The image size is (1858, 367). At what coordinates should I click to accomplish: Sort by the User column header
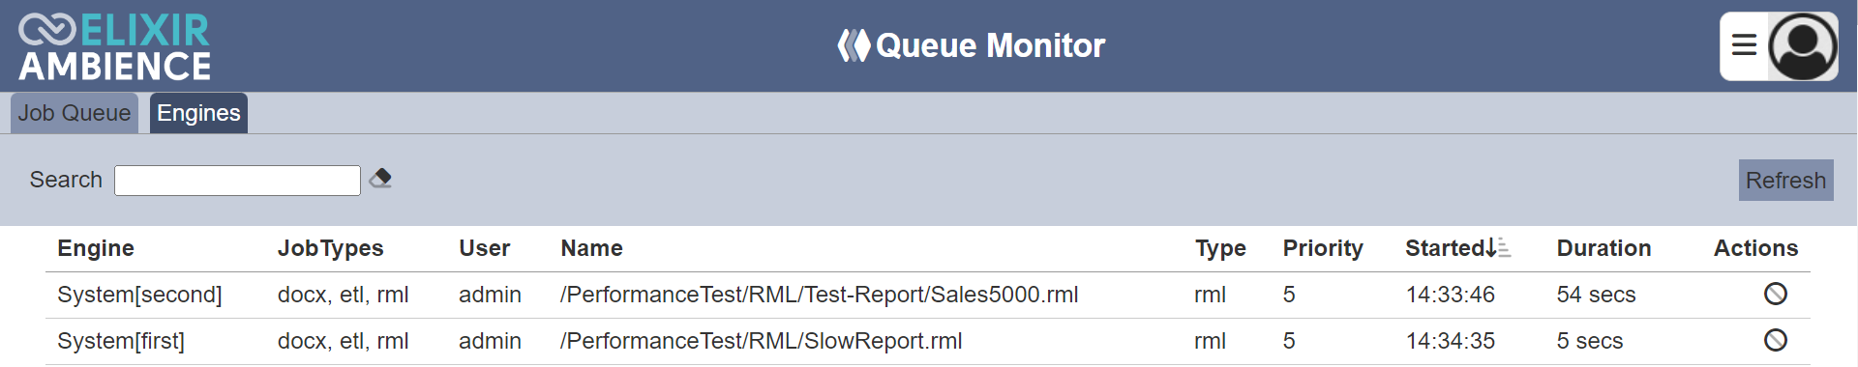[x=484, y=248]
